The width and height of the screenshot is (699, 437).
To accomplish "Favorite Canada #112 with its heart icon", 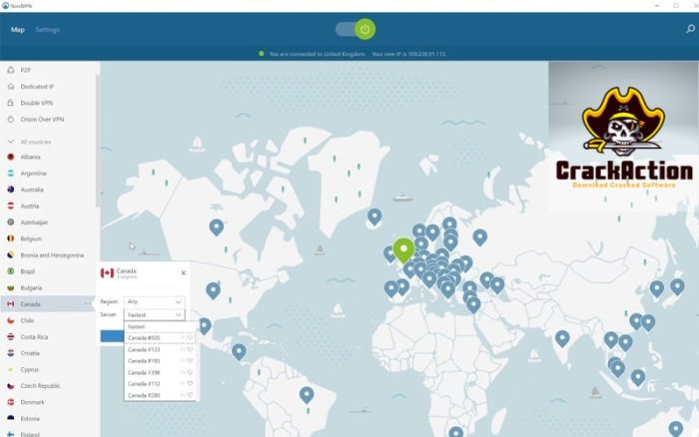I will coord(191,383).
